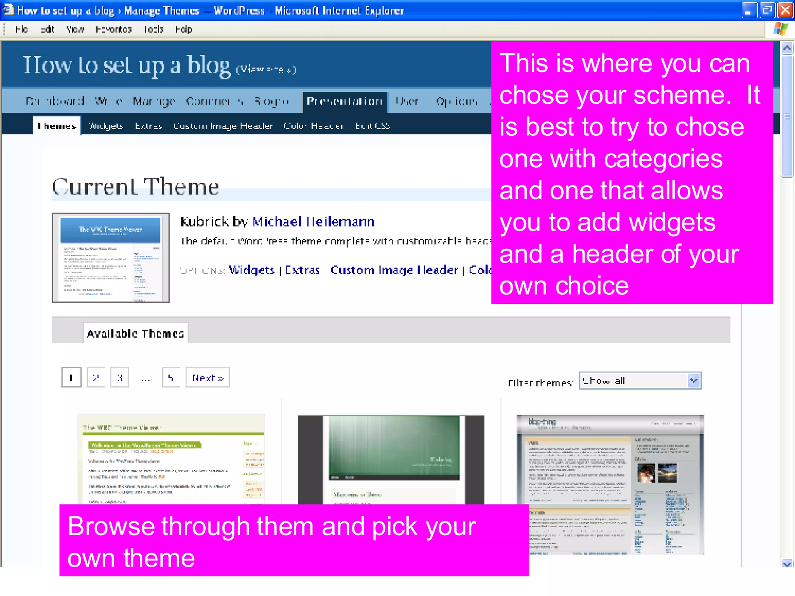Open the Tools menu
The height and width of the screenshot is (596, 795).
154,29
